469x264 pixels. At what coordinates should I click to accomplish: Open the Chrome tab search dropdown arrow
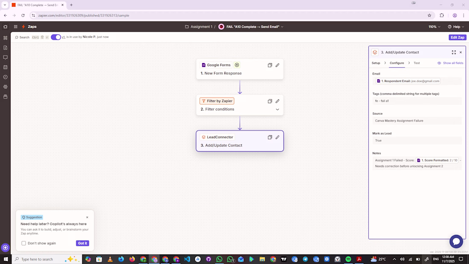pyautogui.click(x=5, y=5)
